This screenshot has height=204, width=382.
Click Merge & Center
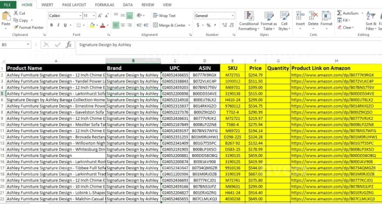click(170, 25)
